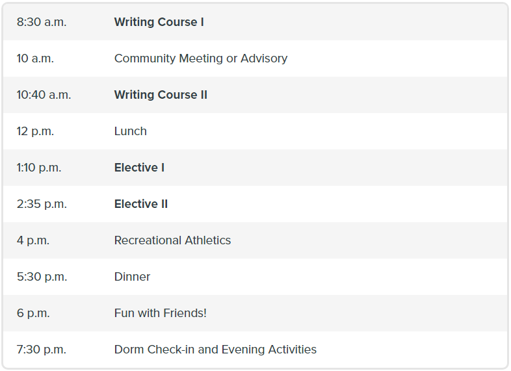The height and width of the screenshot is (371, 511).
Task: Select the Dinner schedule entry
Action: [x=132, y=277]
